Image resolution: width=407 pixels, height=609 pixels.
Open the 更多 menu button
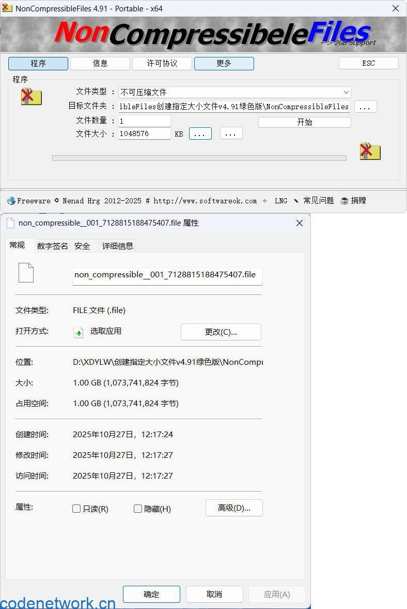click(x=224, y=63)
